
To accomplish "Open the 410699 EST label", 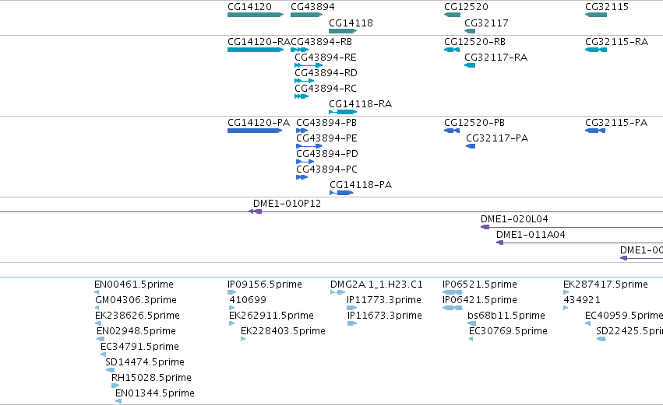I will click(248, 300).
